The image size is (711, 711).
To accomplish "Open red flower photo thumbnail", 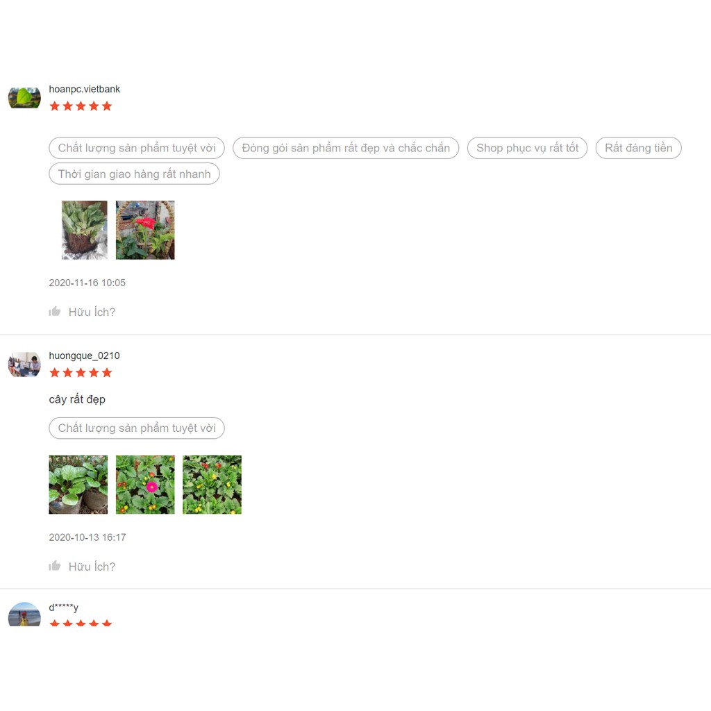I will point(145,230).
